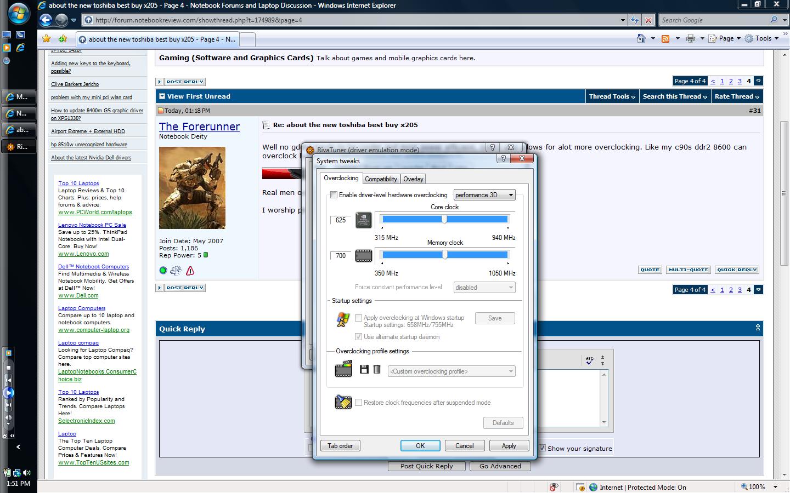Click the Add to Favorites star-plus icon
Screen dimensions: 790x493
(x=63, y=38)
